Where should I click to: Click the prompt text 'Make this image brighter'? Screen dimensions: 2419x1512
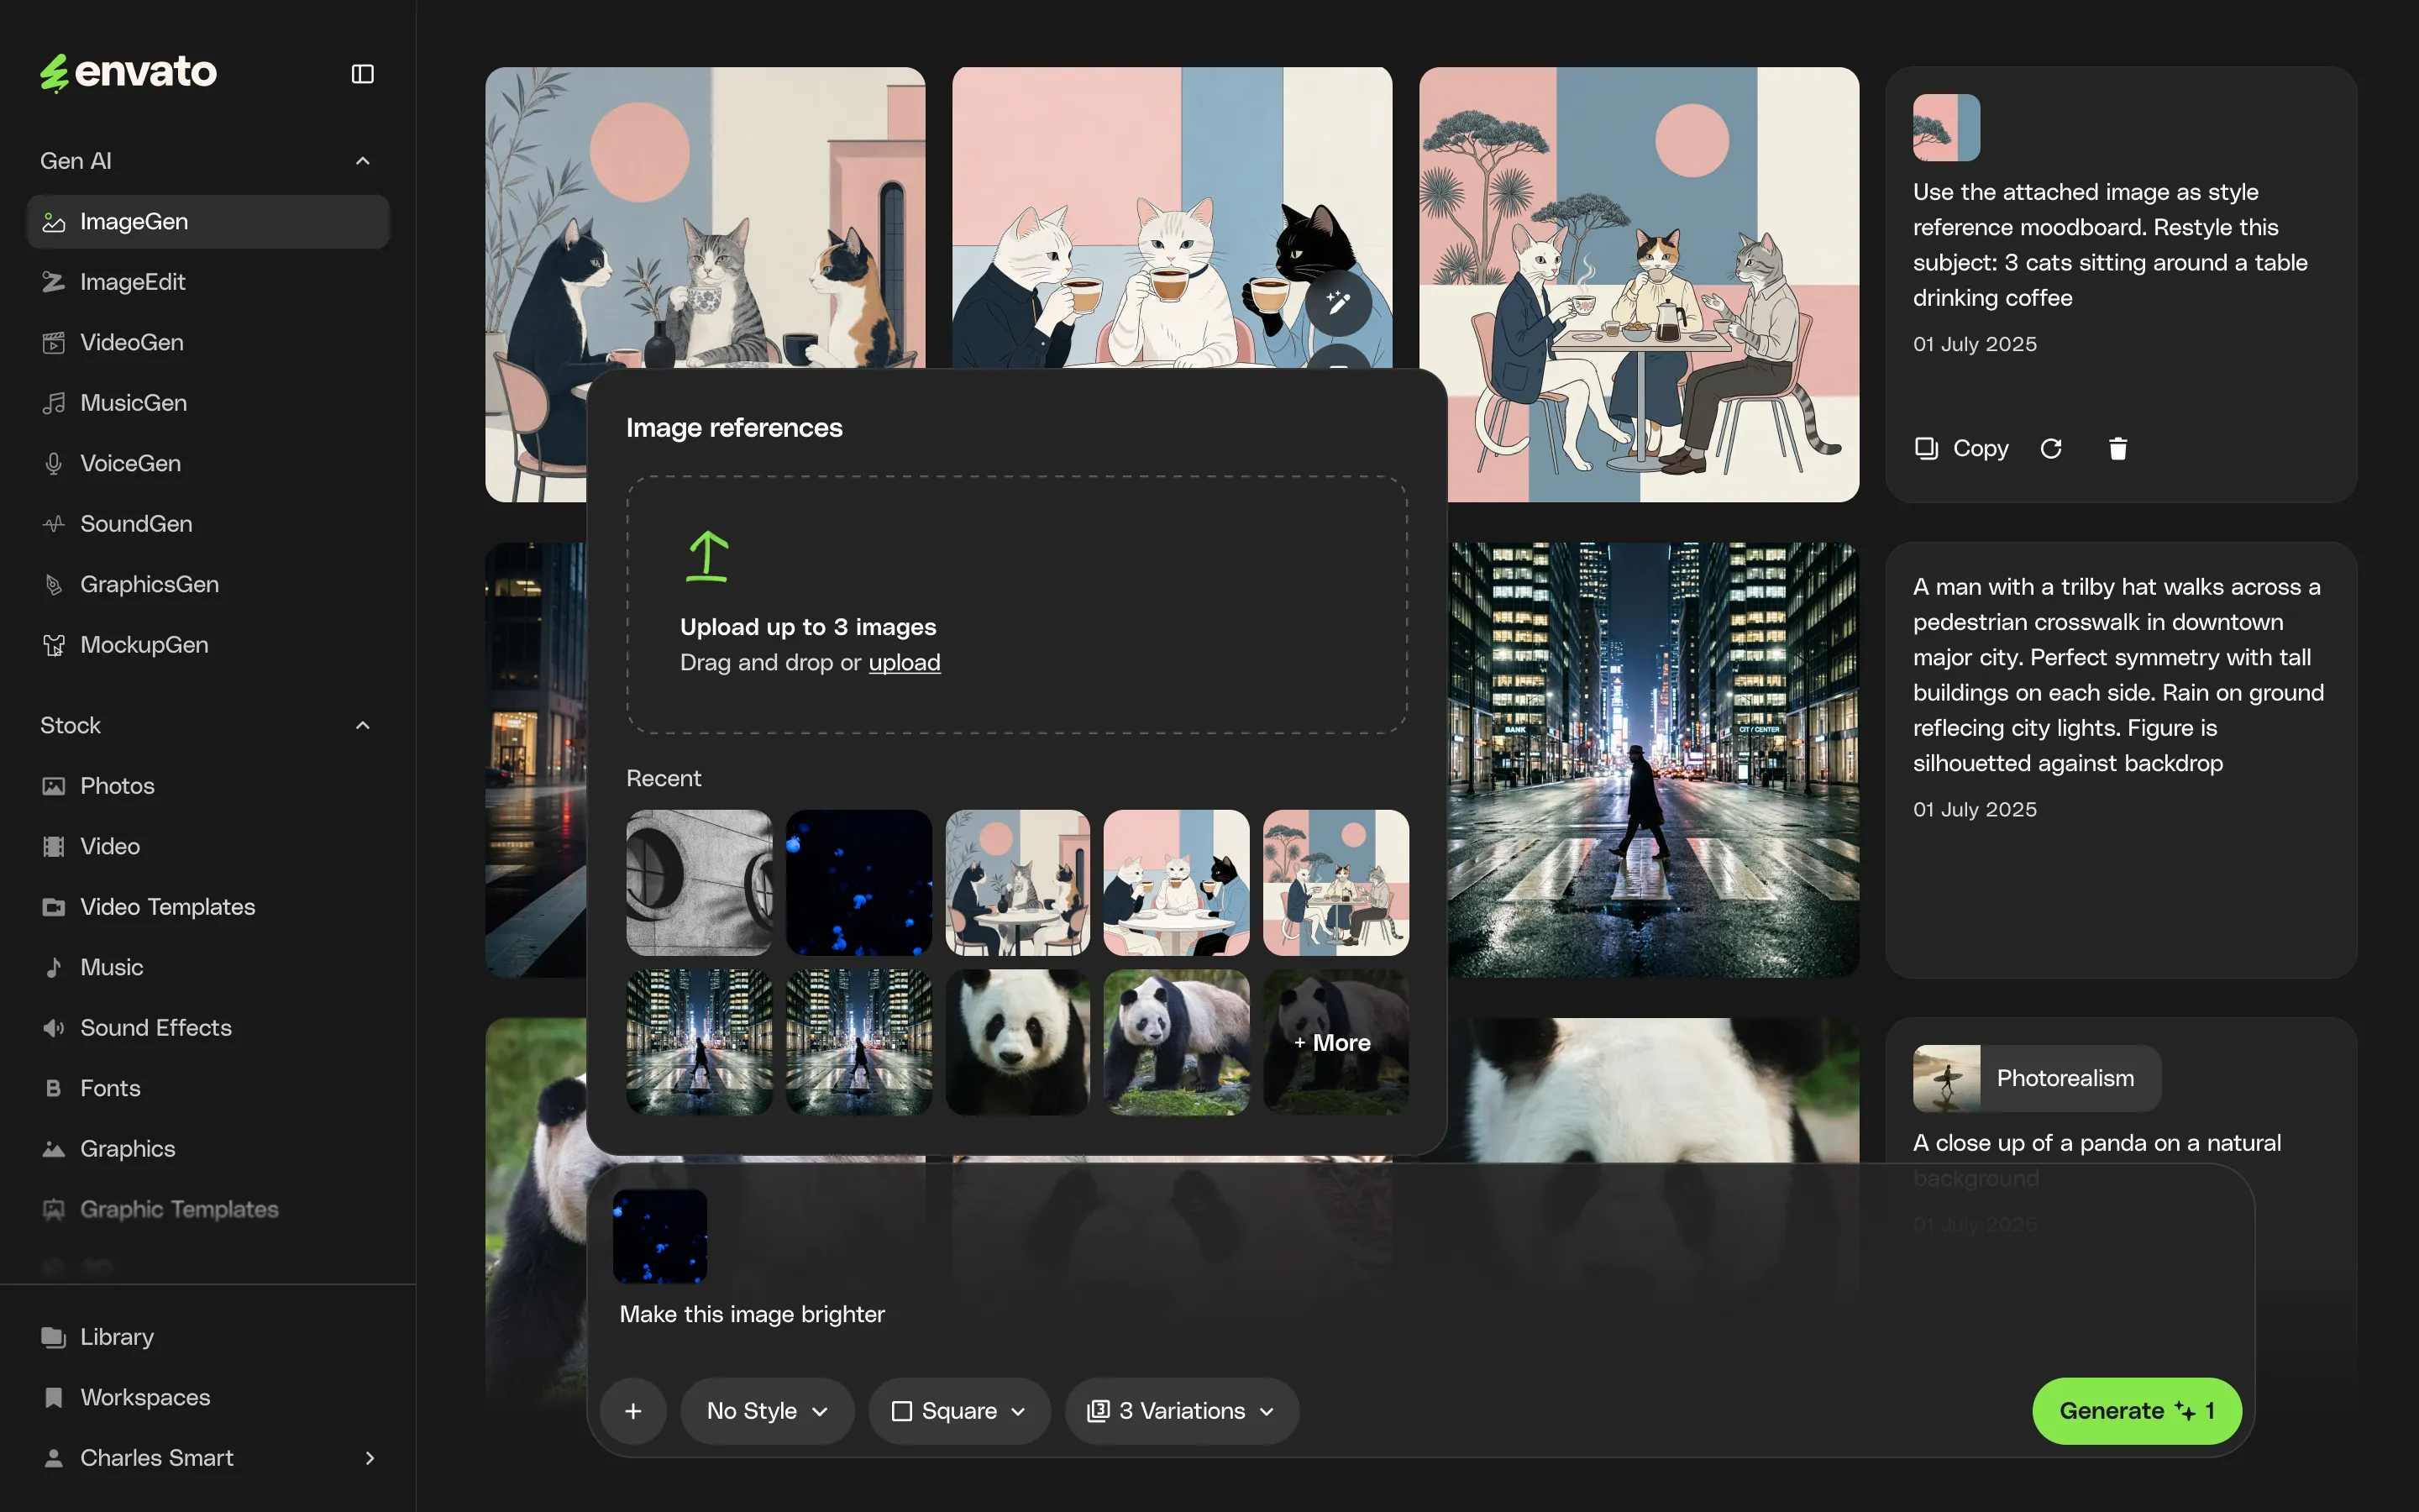pyautogui.click(x=752, y=1315)
